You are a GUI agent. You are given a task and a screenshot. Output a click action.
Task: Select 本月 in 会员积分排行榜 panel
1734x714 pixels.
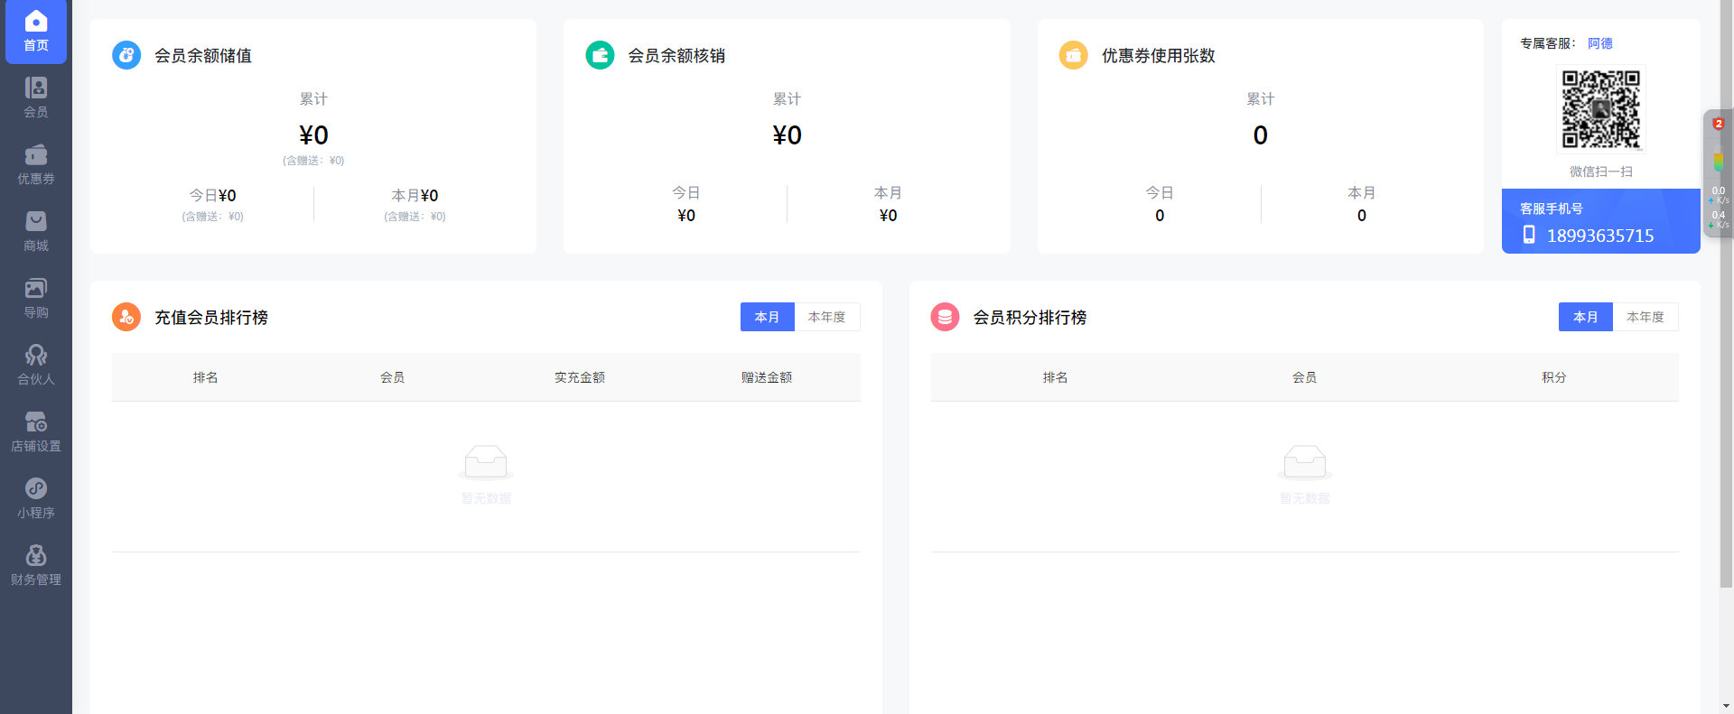[x=1585, y=317]
